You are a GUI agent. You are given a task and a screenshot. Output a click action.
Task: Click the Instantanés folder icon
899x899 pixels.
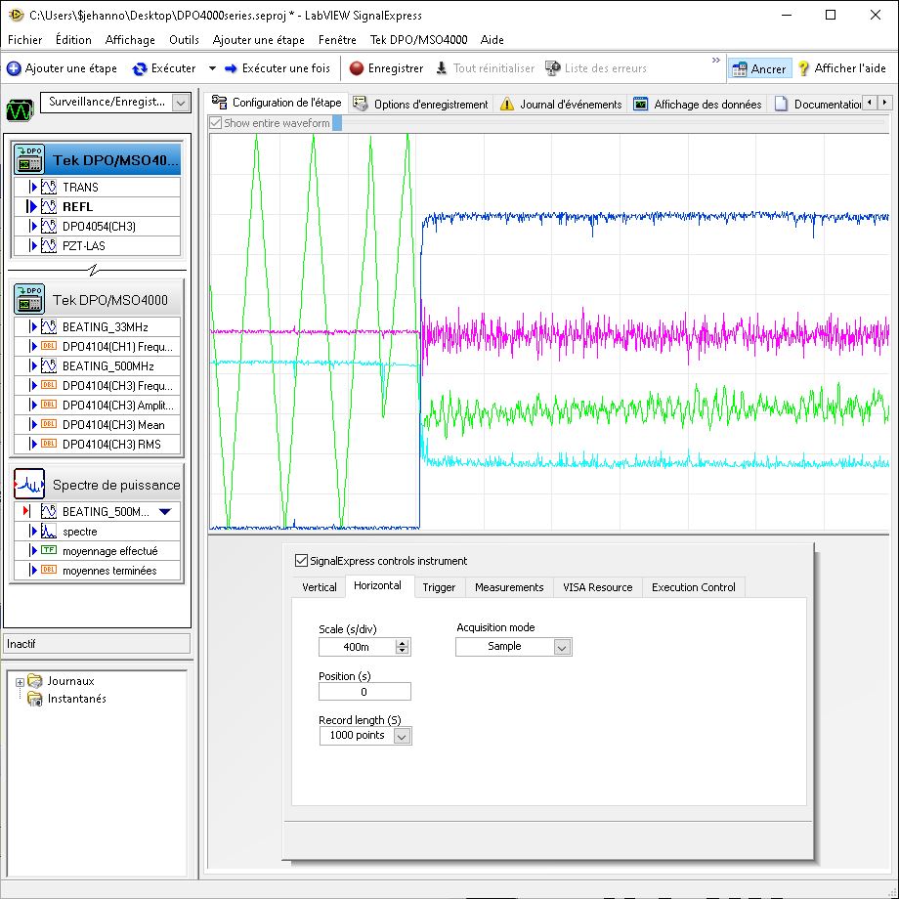tap(35, 699)
